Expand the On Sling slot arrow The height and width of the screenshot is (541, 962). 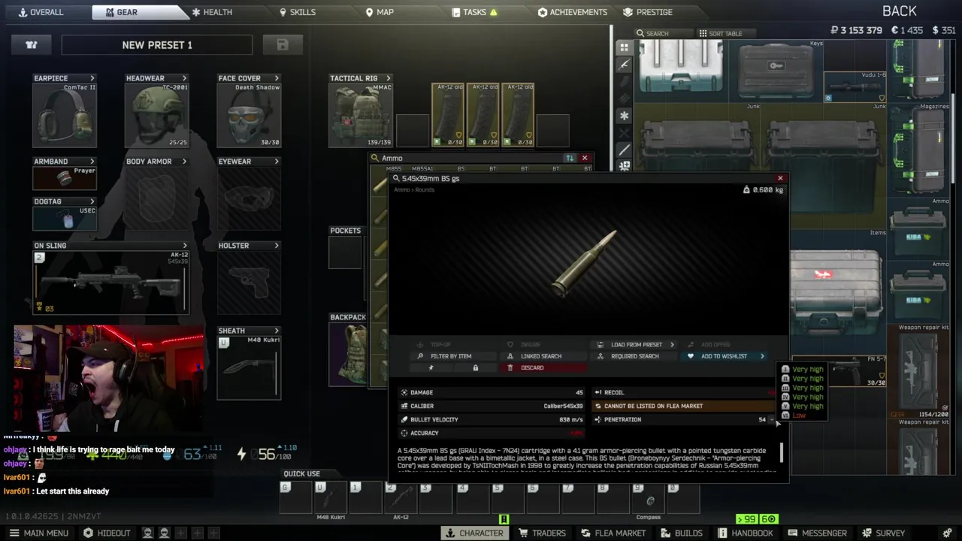pyautogui.click(x=185, y=246)
